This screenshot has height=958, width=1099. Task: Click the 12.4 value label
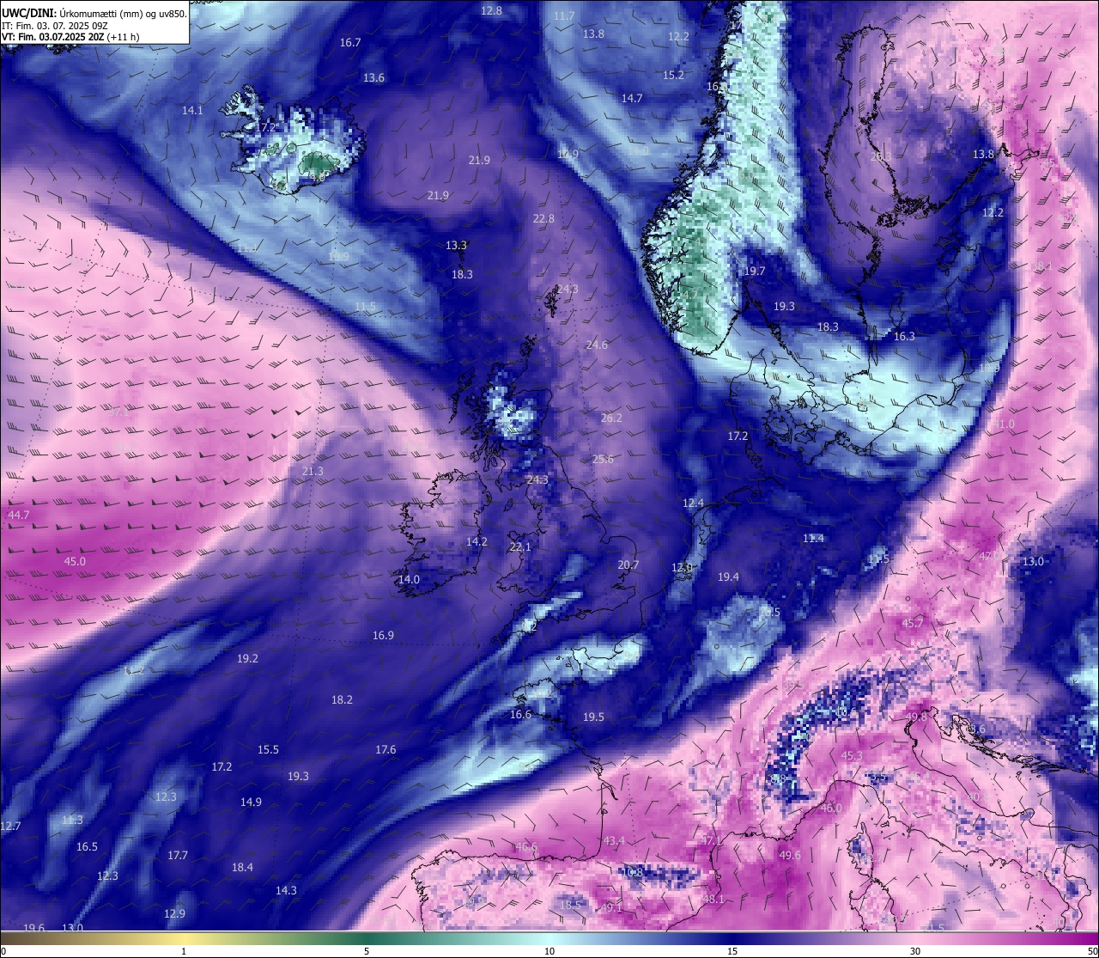[x=693, y=503]
